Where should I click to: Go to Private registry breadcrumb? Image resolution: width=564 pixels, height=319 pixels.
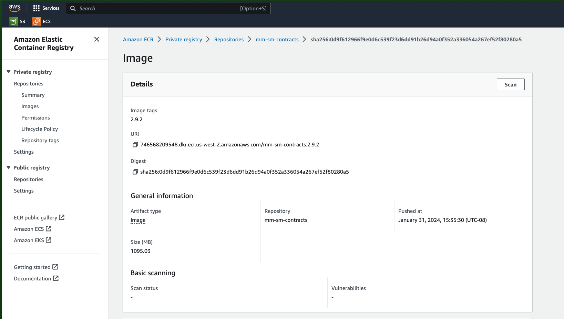(x=184, y=40)
